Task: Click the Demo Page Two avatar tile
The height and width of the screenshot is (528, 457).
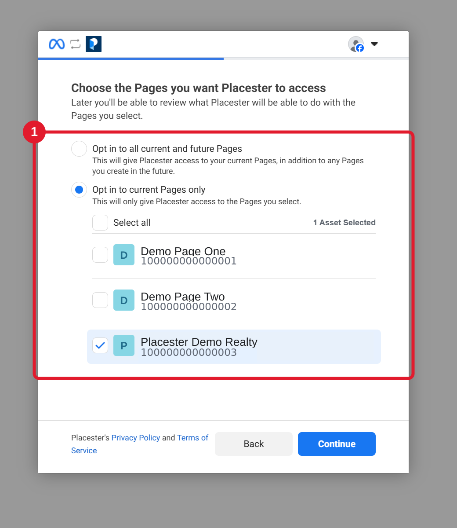Action: pos(124,300)
